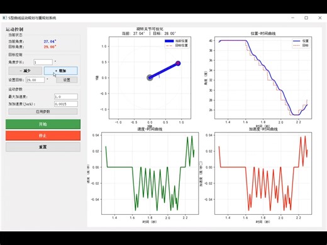
Task: Click the legend in the position-time plot
Action: 301,43
